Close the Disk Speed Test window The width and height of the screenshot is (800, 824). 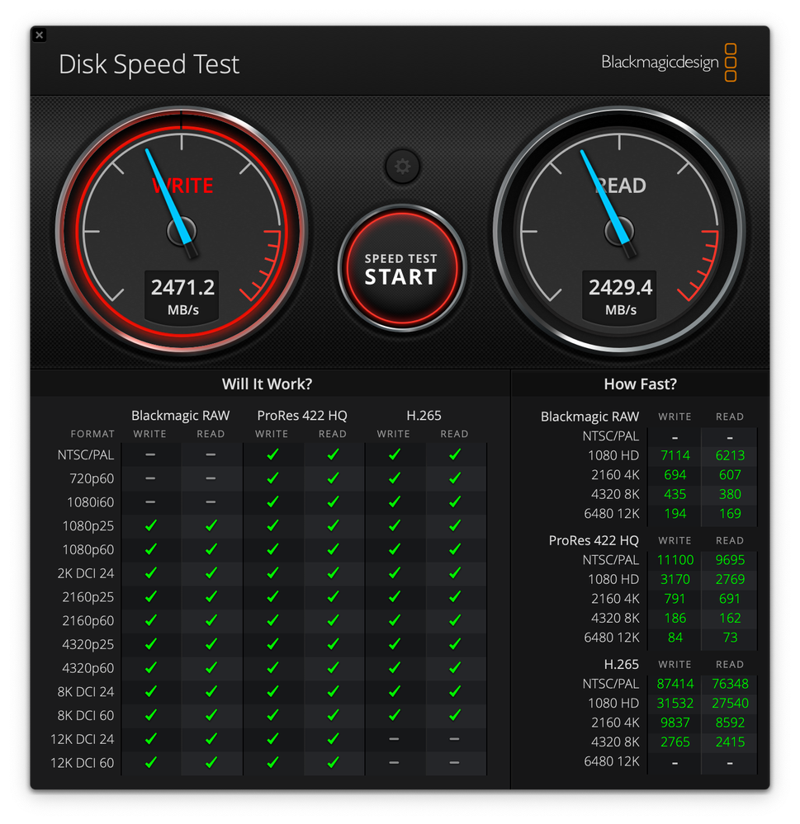pos(40,35)
